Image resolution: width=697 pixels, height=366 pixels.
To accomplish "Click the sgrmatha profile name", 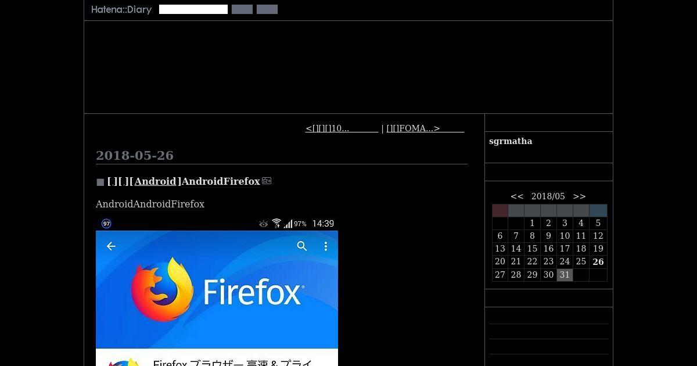I will 511,141.
